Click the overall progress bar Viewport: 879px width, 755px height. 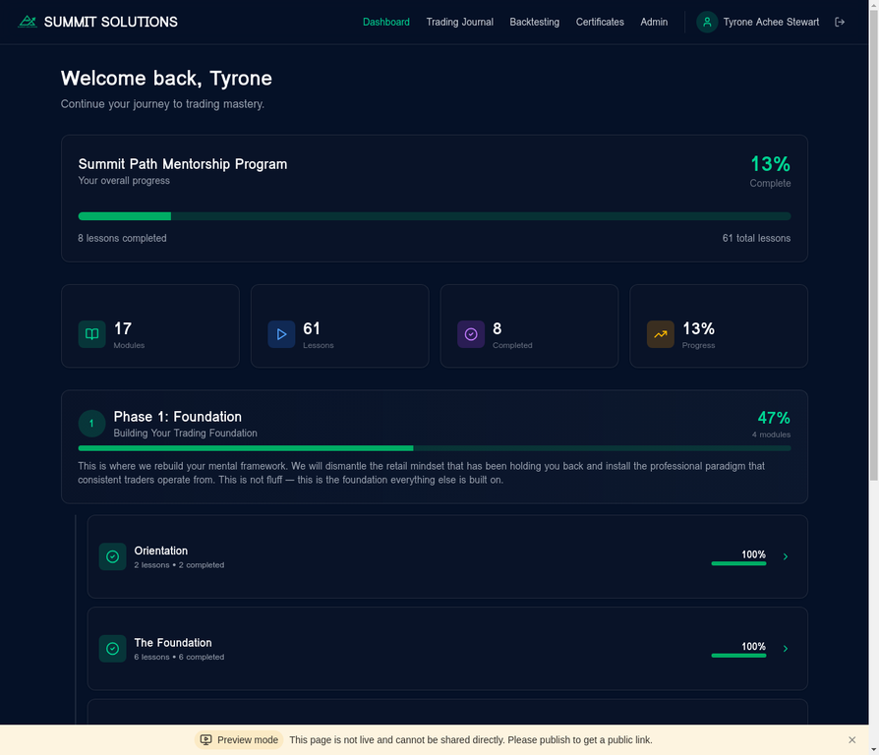[433, 215]
